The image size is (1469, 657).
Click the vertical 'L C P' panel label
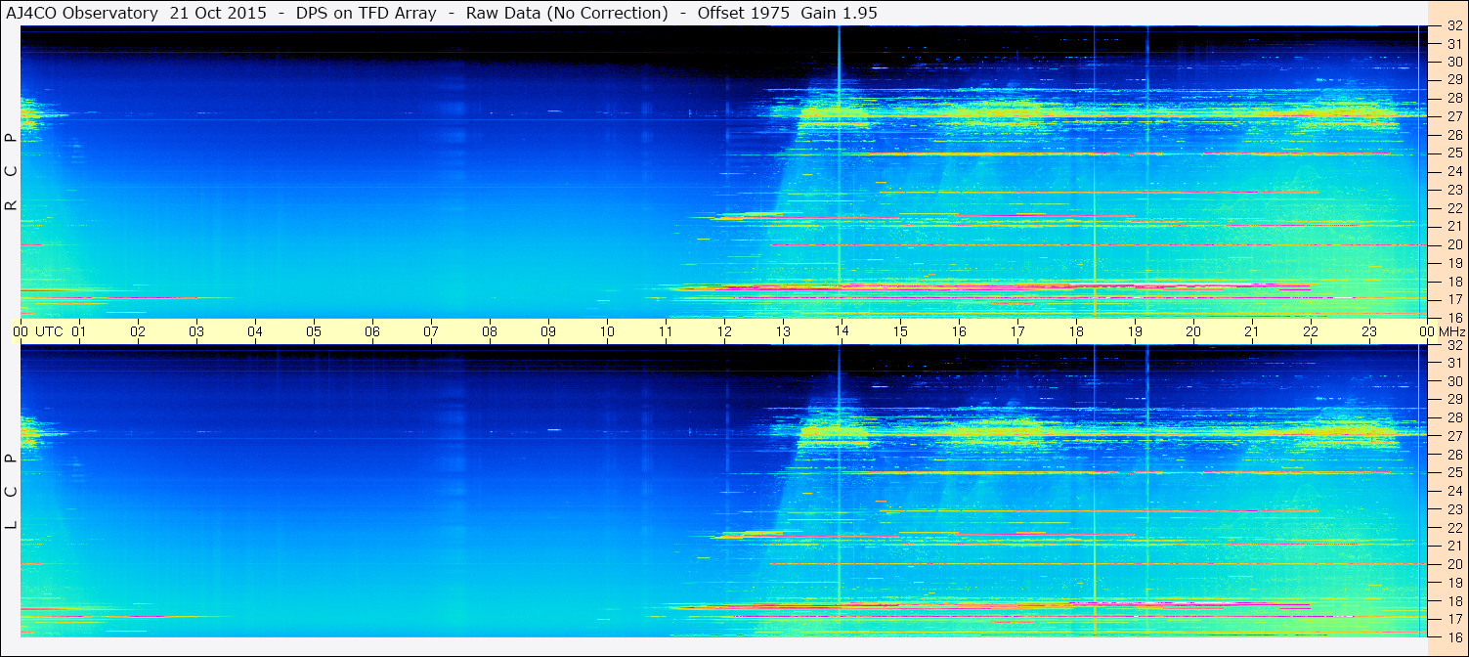point(11,491)
